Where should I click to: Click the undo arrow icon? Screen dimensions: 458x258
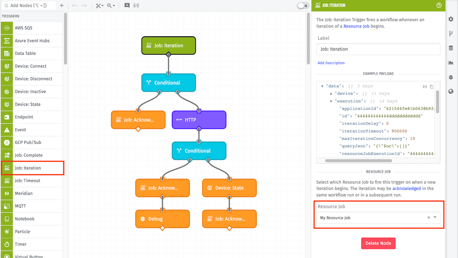(x=74, y=6)
